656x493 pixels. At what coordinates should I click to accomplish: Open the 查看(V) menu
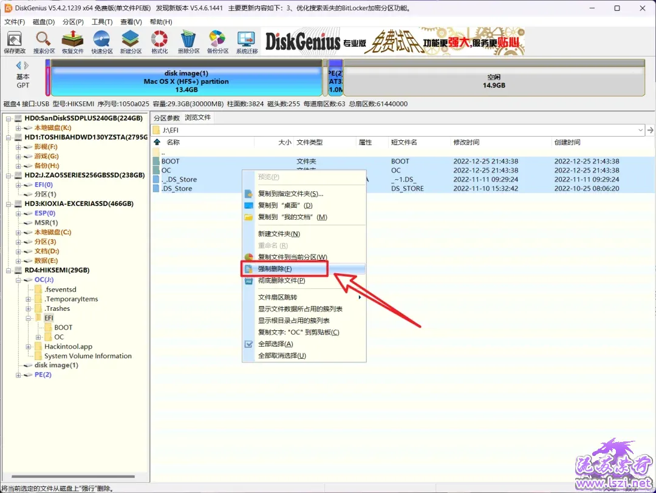(x=131, y=22)
